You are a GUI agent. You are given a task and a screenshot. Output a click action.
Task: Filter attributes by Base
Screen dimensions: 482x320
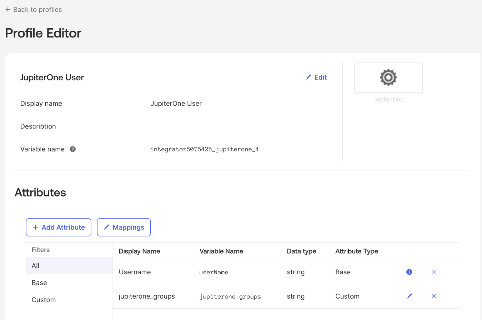tap(69, 283)
